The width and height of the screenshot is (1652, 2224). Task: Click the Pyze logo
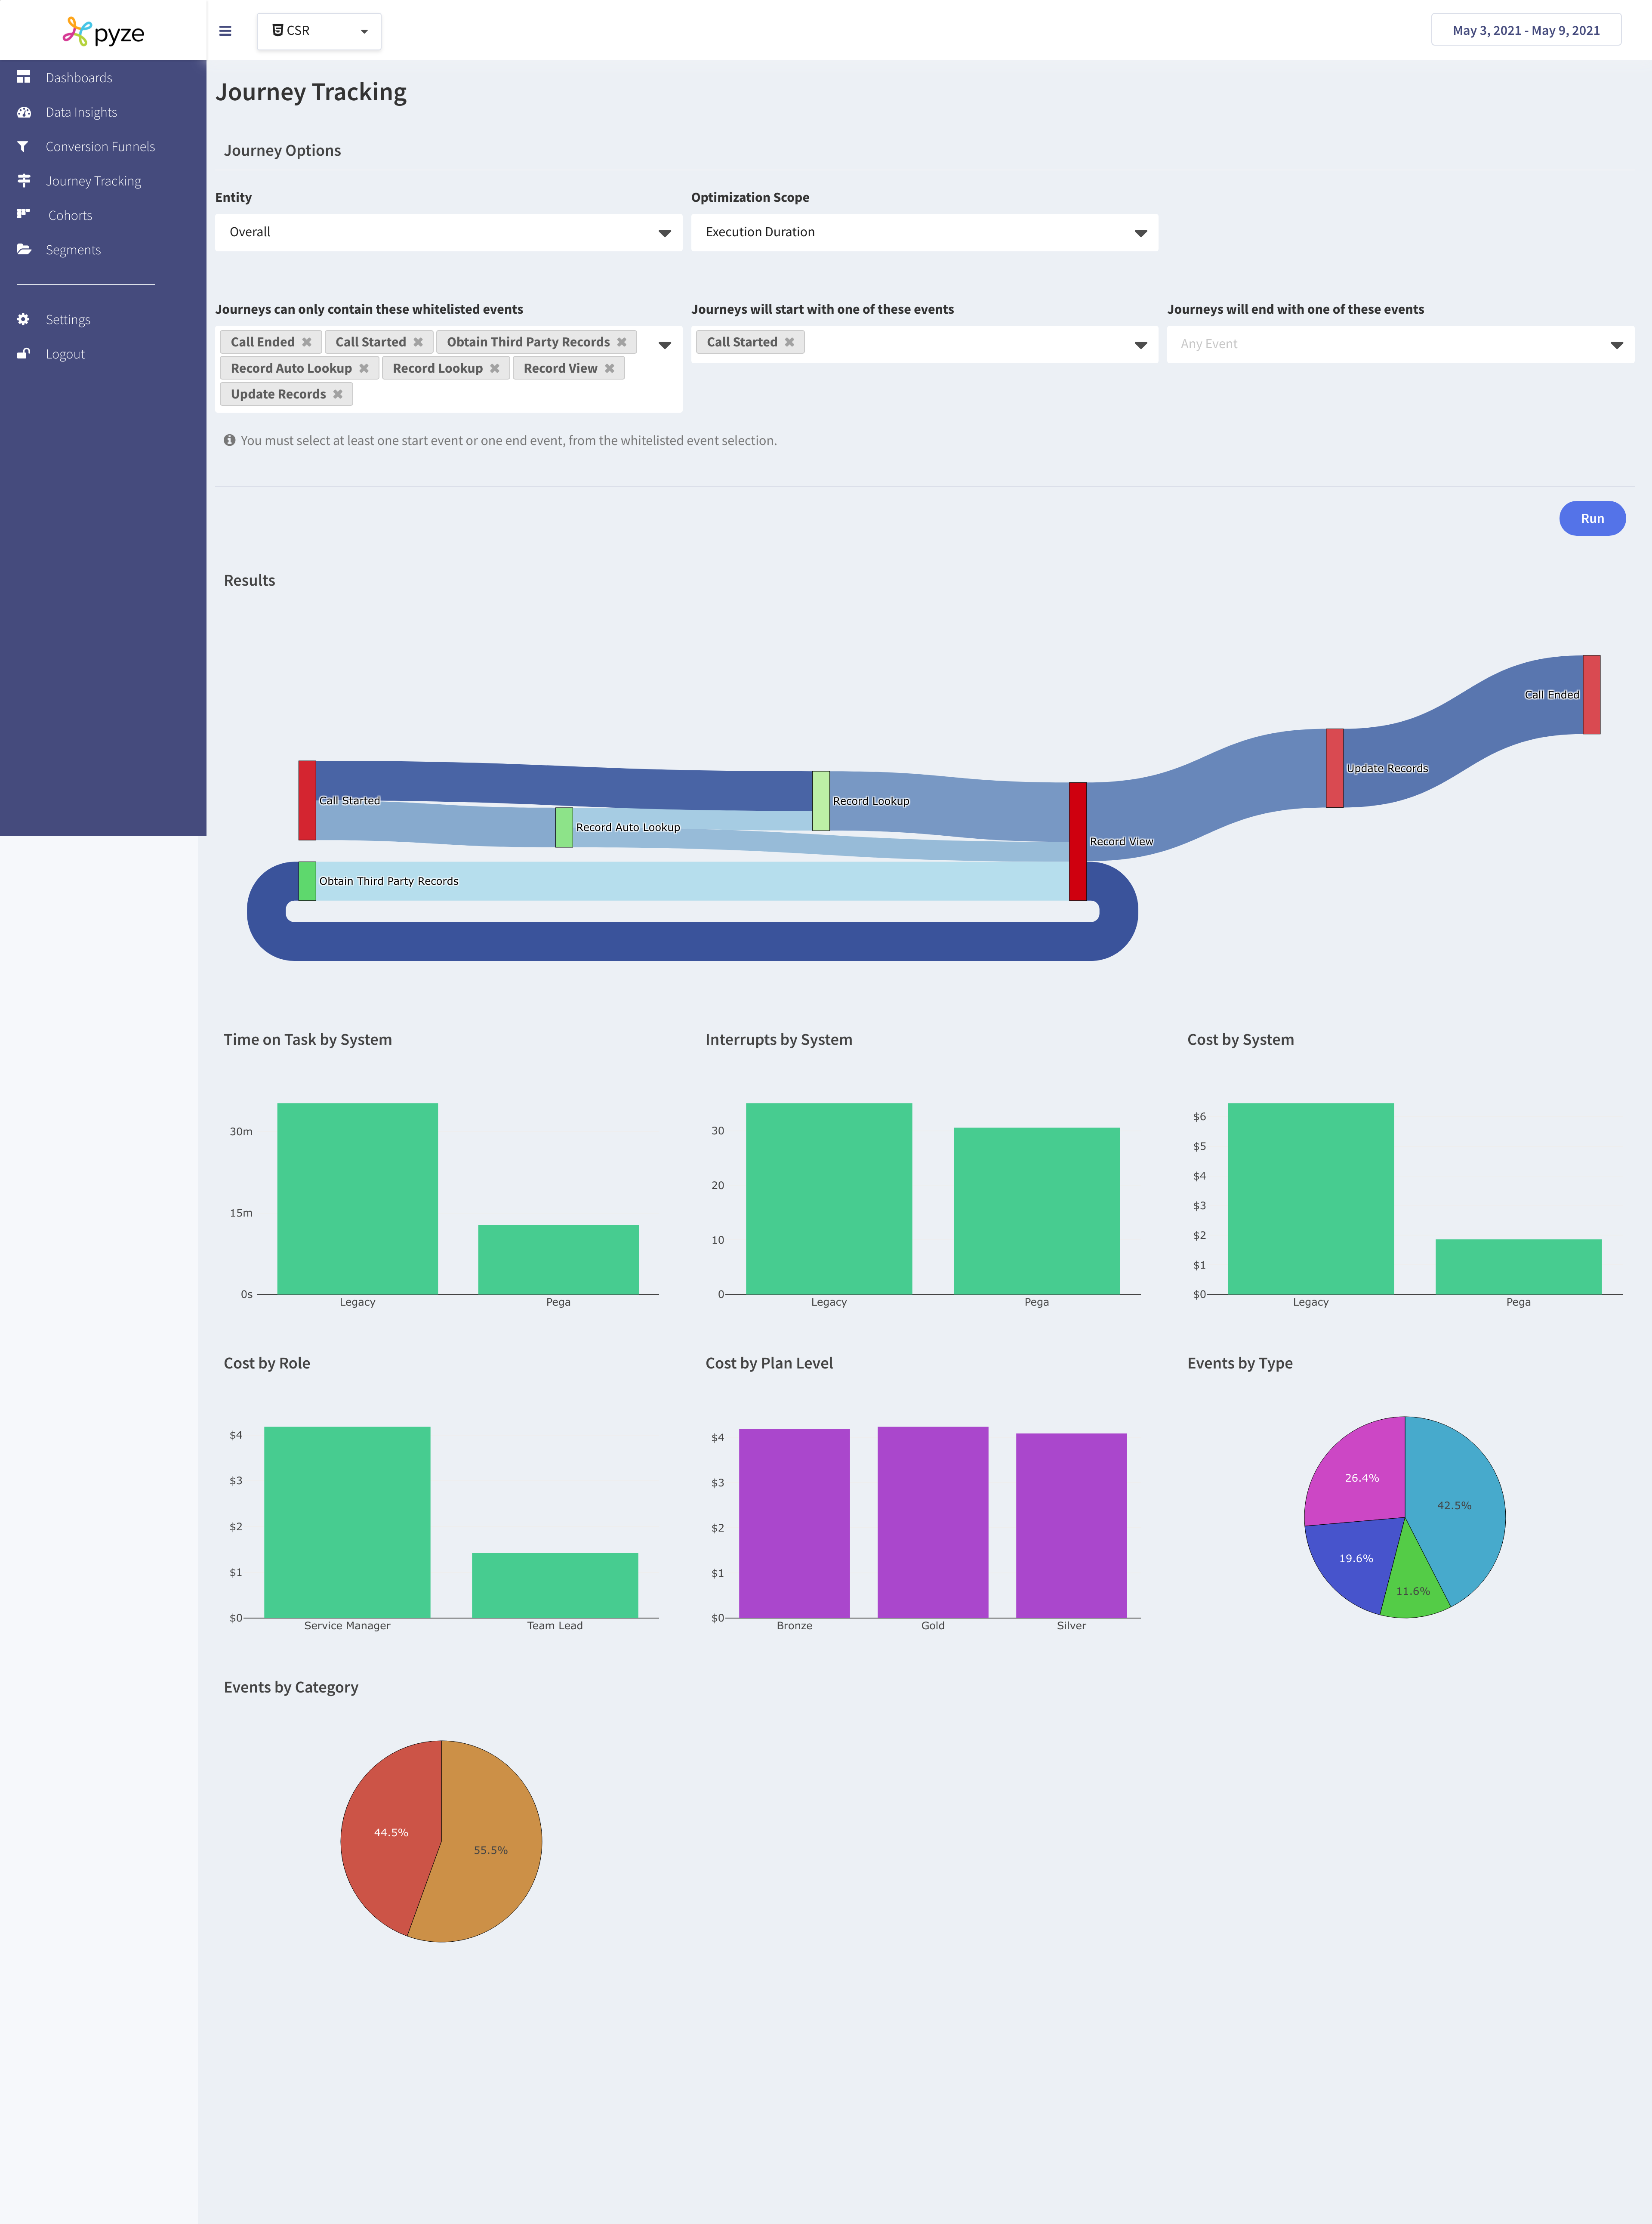click(103, 32)
